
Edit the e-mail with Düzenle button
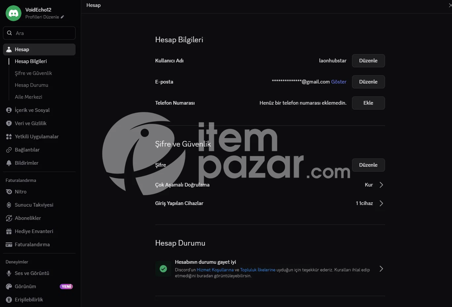click(368, 82)
